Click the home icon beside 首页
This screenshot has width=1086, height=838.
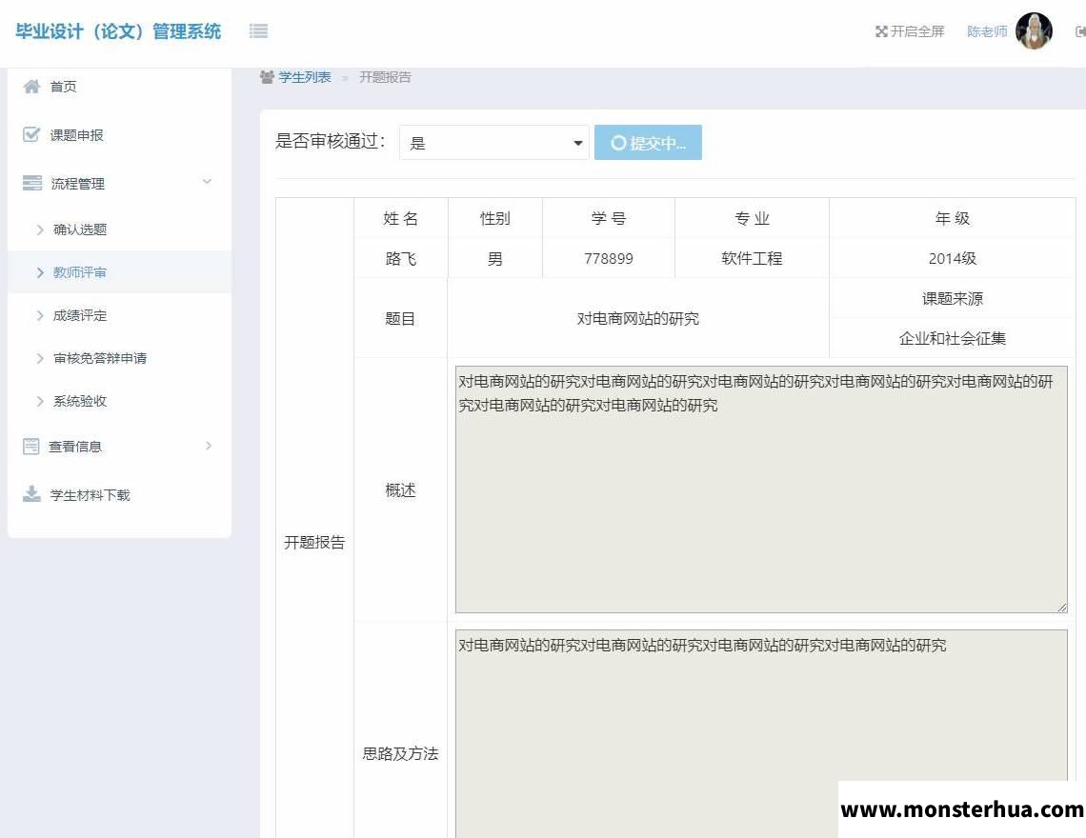[x=31, y=87]
